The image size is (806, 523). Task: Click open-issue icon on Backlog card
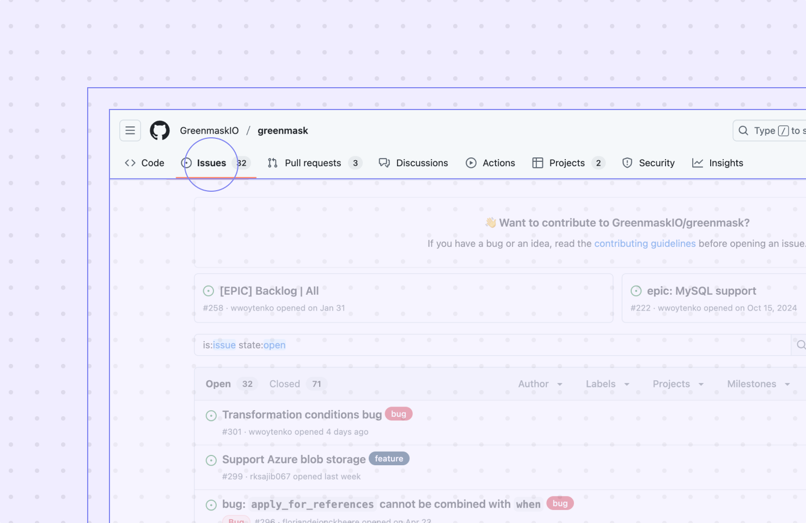tap(209, 291)
